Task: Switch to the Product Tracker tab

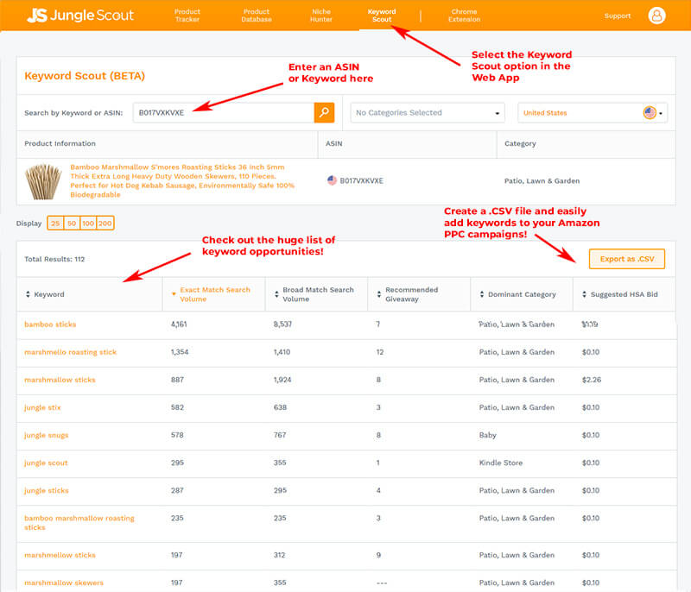Action: tap(187, 16)
